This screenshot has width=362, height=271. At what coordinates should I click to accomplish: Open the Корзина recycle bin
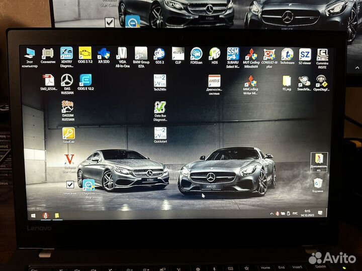(318, 185)
